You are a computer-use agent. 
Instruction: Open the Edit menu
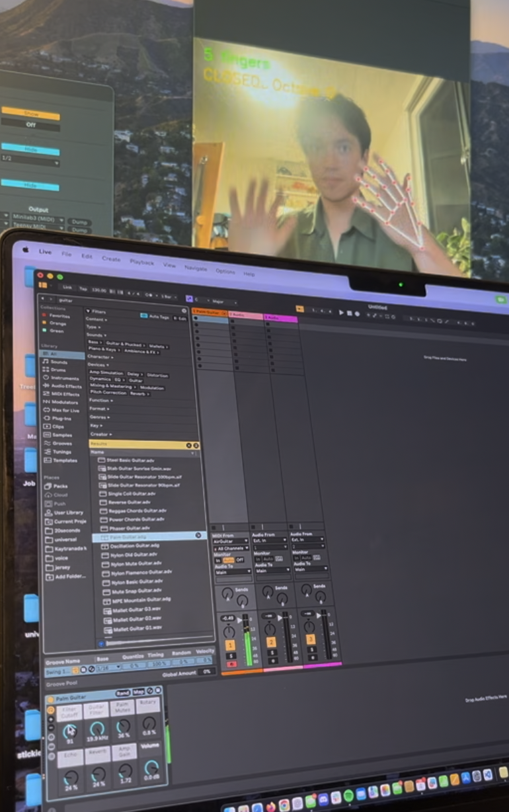pyautogui.click(x=87, y=255)
